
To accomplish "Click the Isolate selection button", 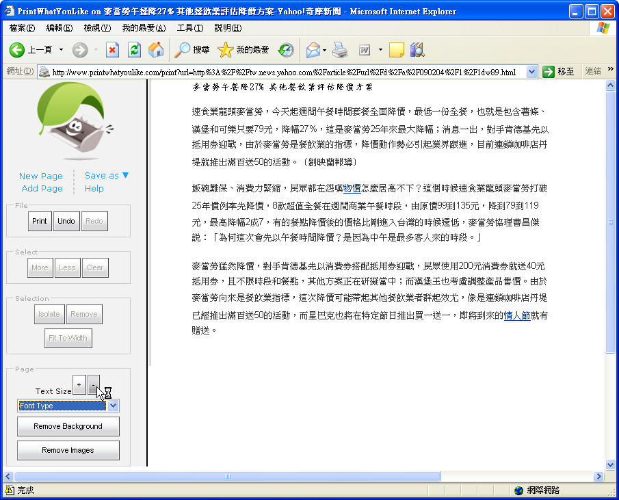I will [49, 314].
